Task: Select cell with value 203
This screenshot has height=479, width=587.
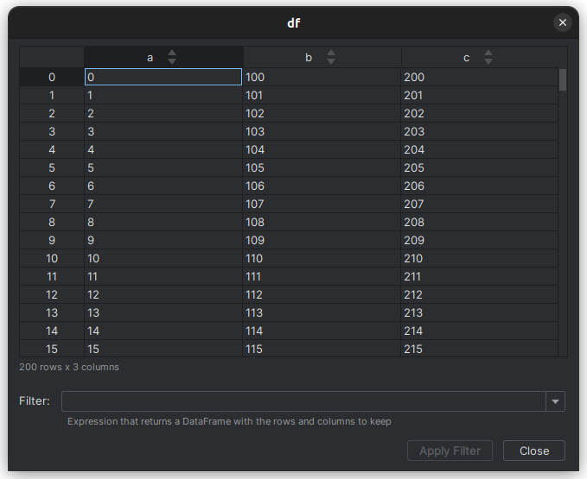Action: [480, 131]
